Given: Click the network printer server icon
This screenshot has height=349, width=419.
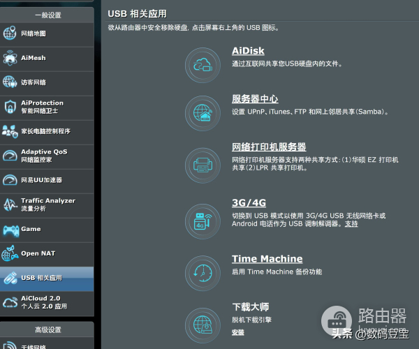Looking at the screenshot, I should click(203, 165).
